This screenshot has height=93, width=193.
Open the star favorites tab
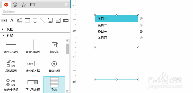coord(24,5)
